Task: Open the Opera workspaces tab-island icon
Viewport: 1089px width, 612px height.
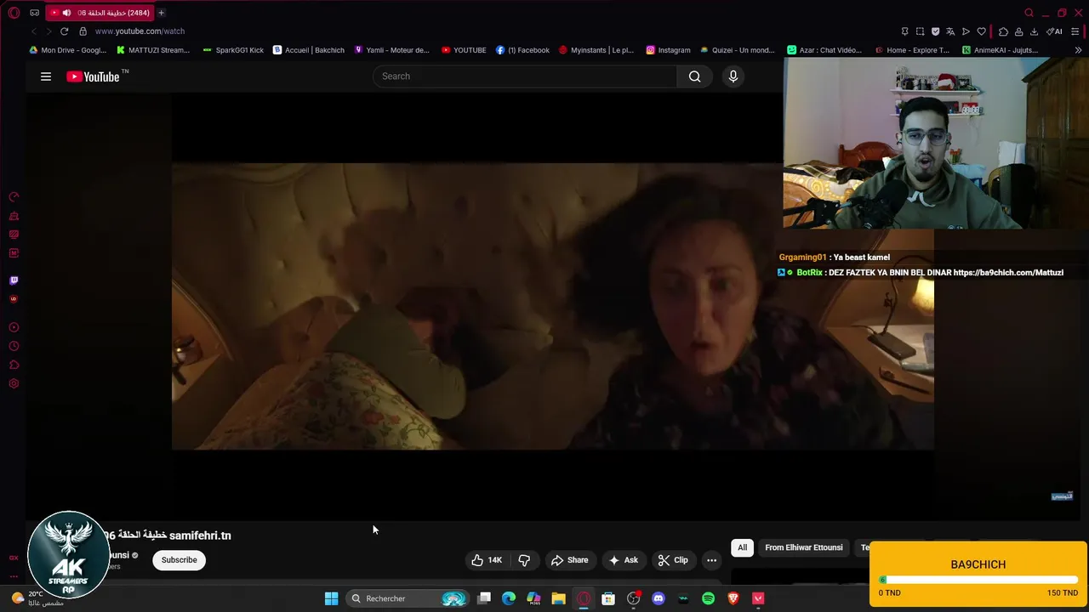Action: [x=34, y=13]
